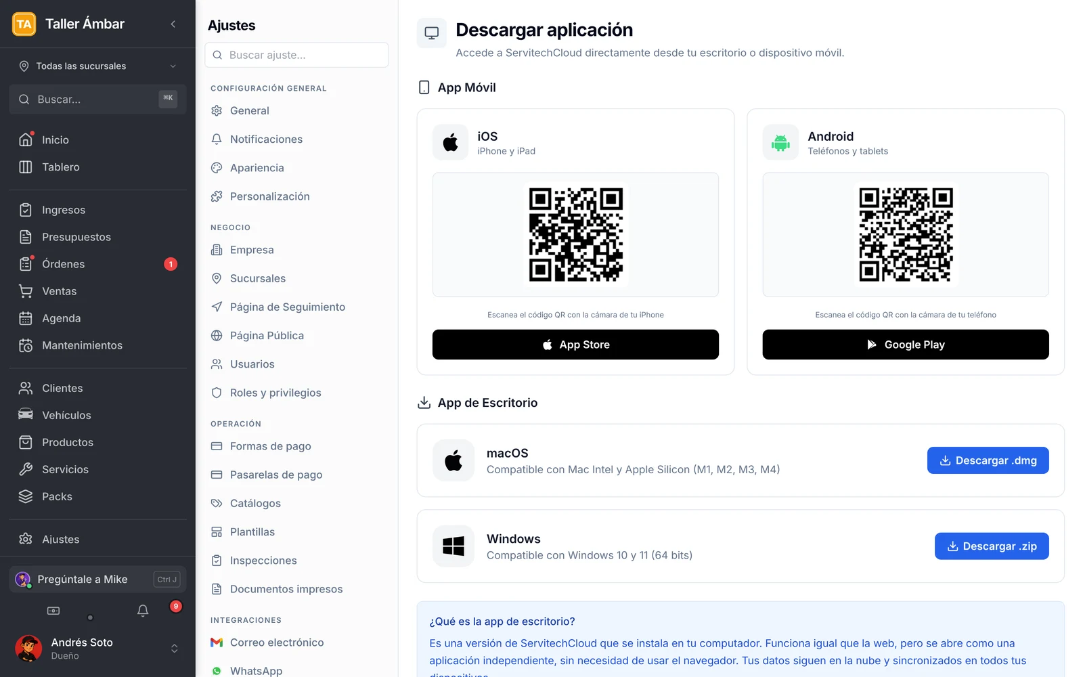Viewport: 1083px width, 677px height.
Task: Open Inicio from the sidebar
Action: coord(97,139)
